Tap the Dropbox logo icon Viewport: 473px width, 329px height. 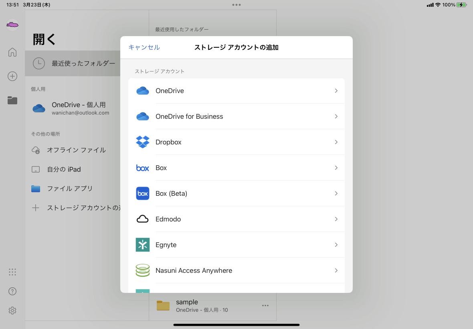[143, 142]
